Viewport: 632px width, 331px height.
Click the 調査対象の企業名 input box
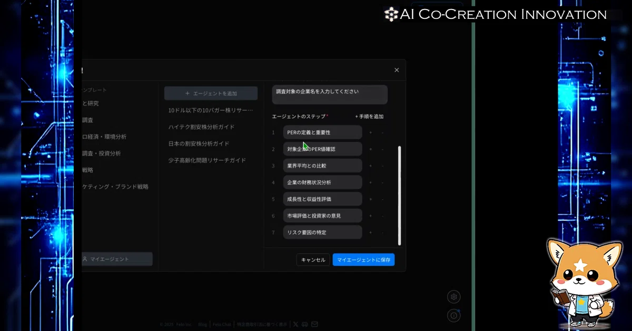coord(330,95)
